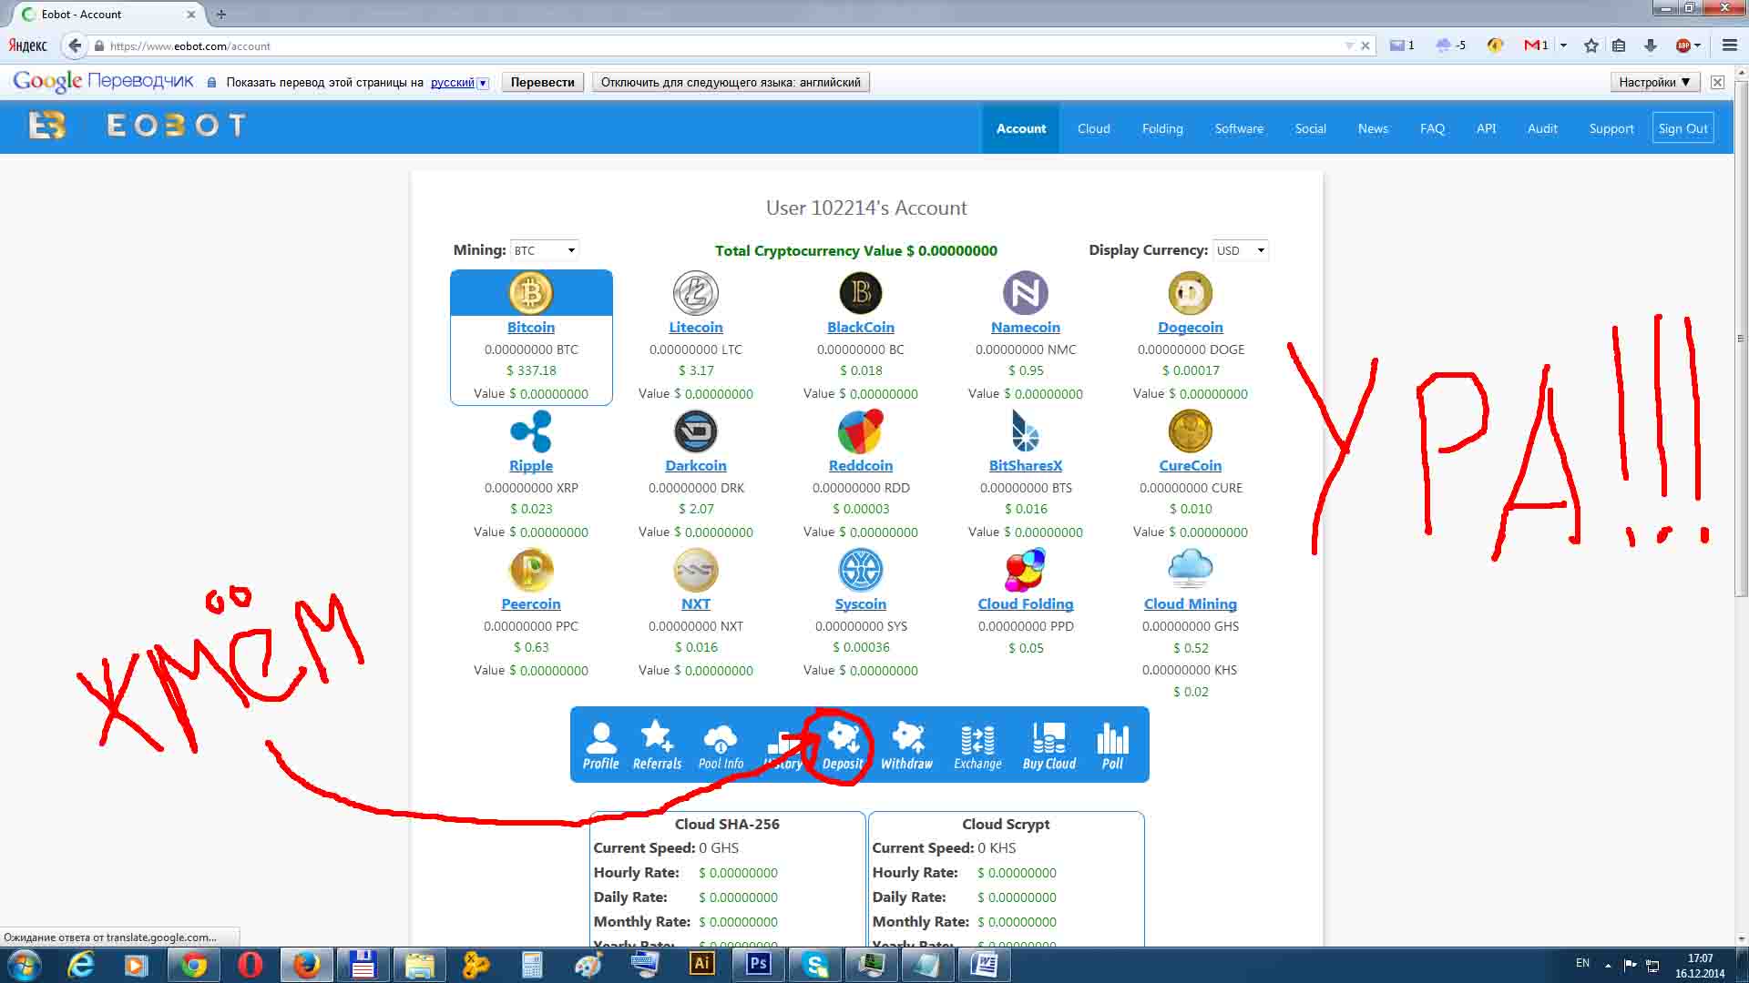1749x983 pixels.
Task: Open the browser hamburger menu
Action: pos(1729,46)
